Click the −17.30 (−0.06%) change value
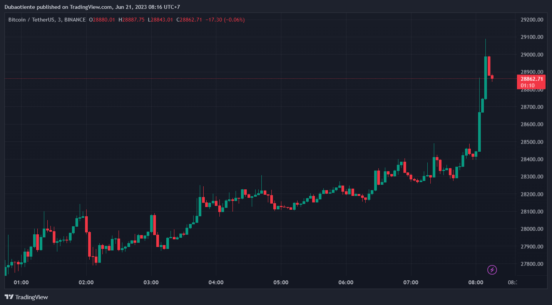552x305 pixels. click(225, 20)
